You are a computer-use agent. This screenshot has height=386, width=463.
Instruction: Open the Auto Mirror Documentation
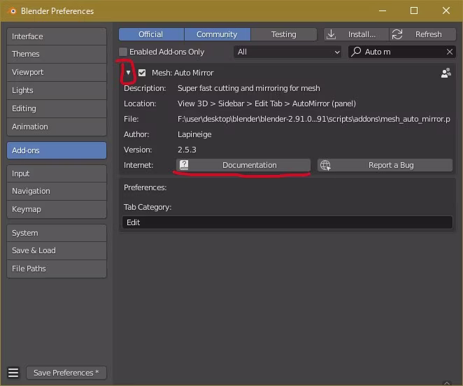(x=243, y=165)
